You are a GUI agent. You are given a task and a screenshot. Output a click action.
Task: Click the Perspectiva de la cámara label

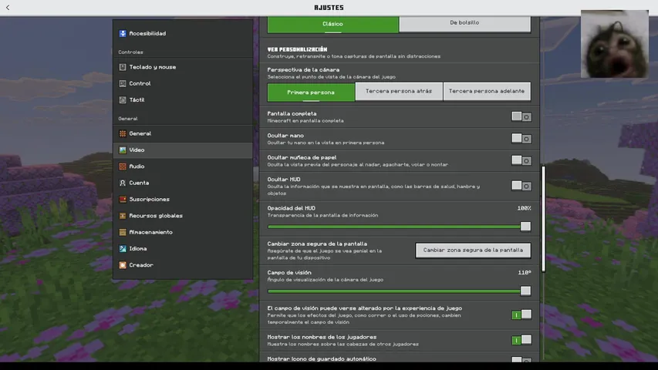click(x=303, y=69)
